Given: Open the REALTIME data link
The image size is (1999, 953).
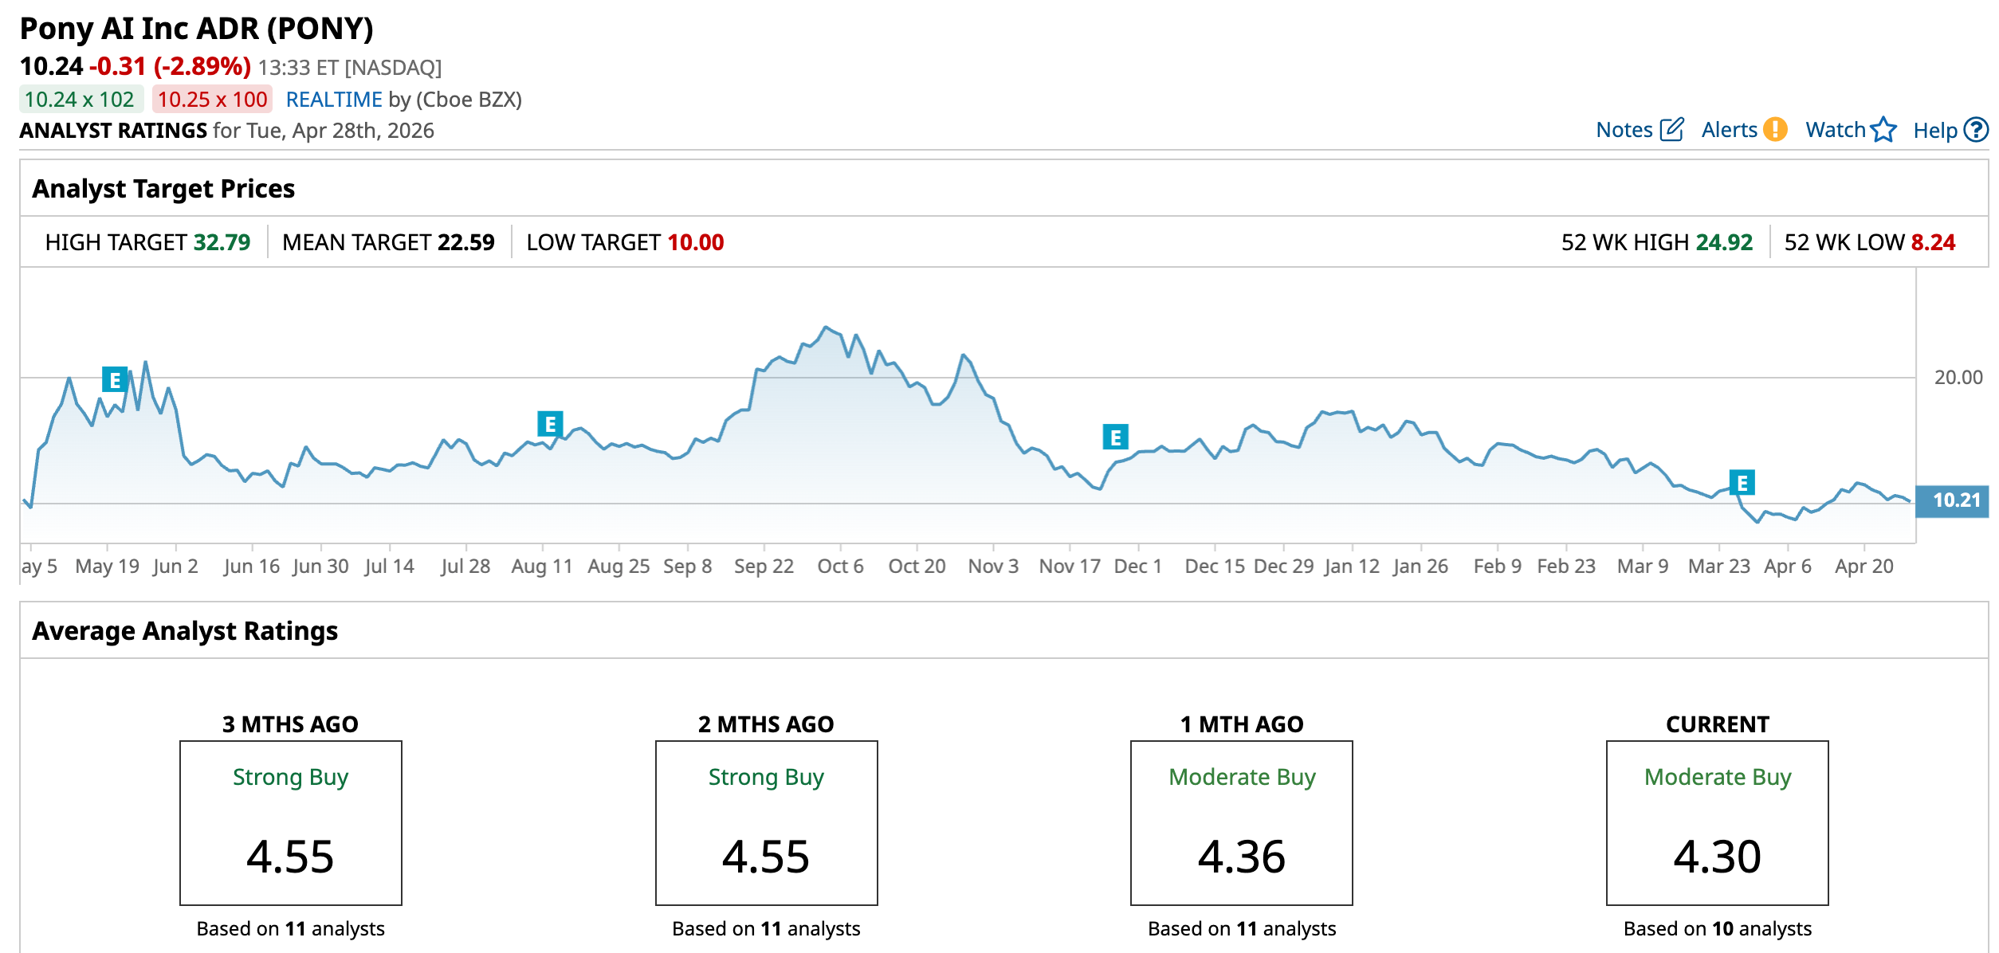Looking at the screenshot, I should pyautogui.click(x=333, y=100).
